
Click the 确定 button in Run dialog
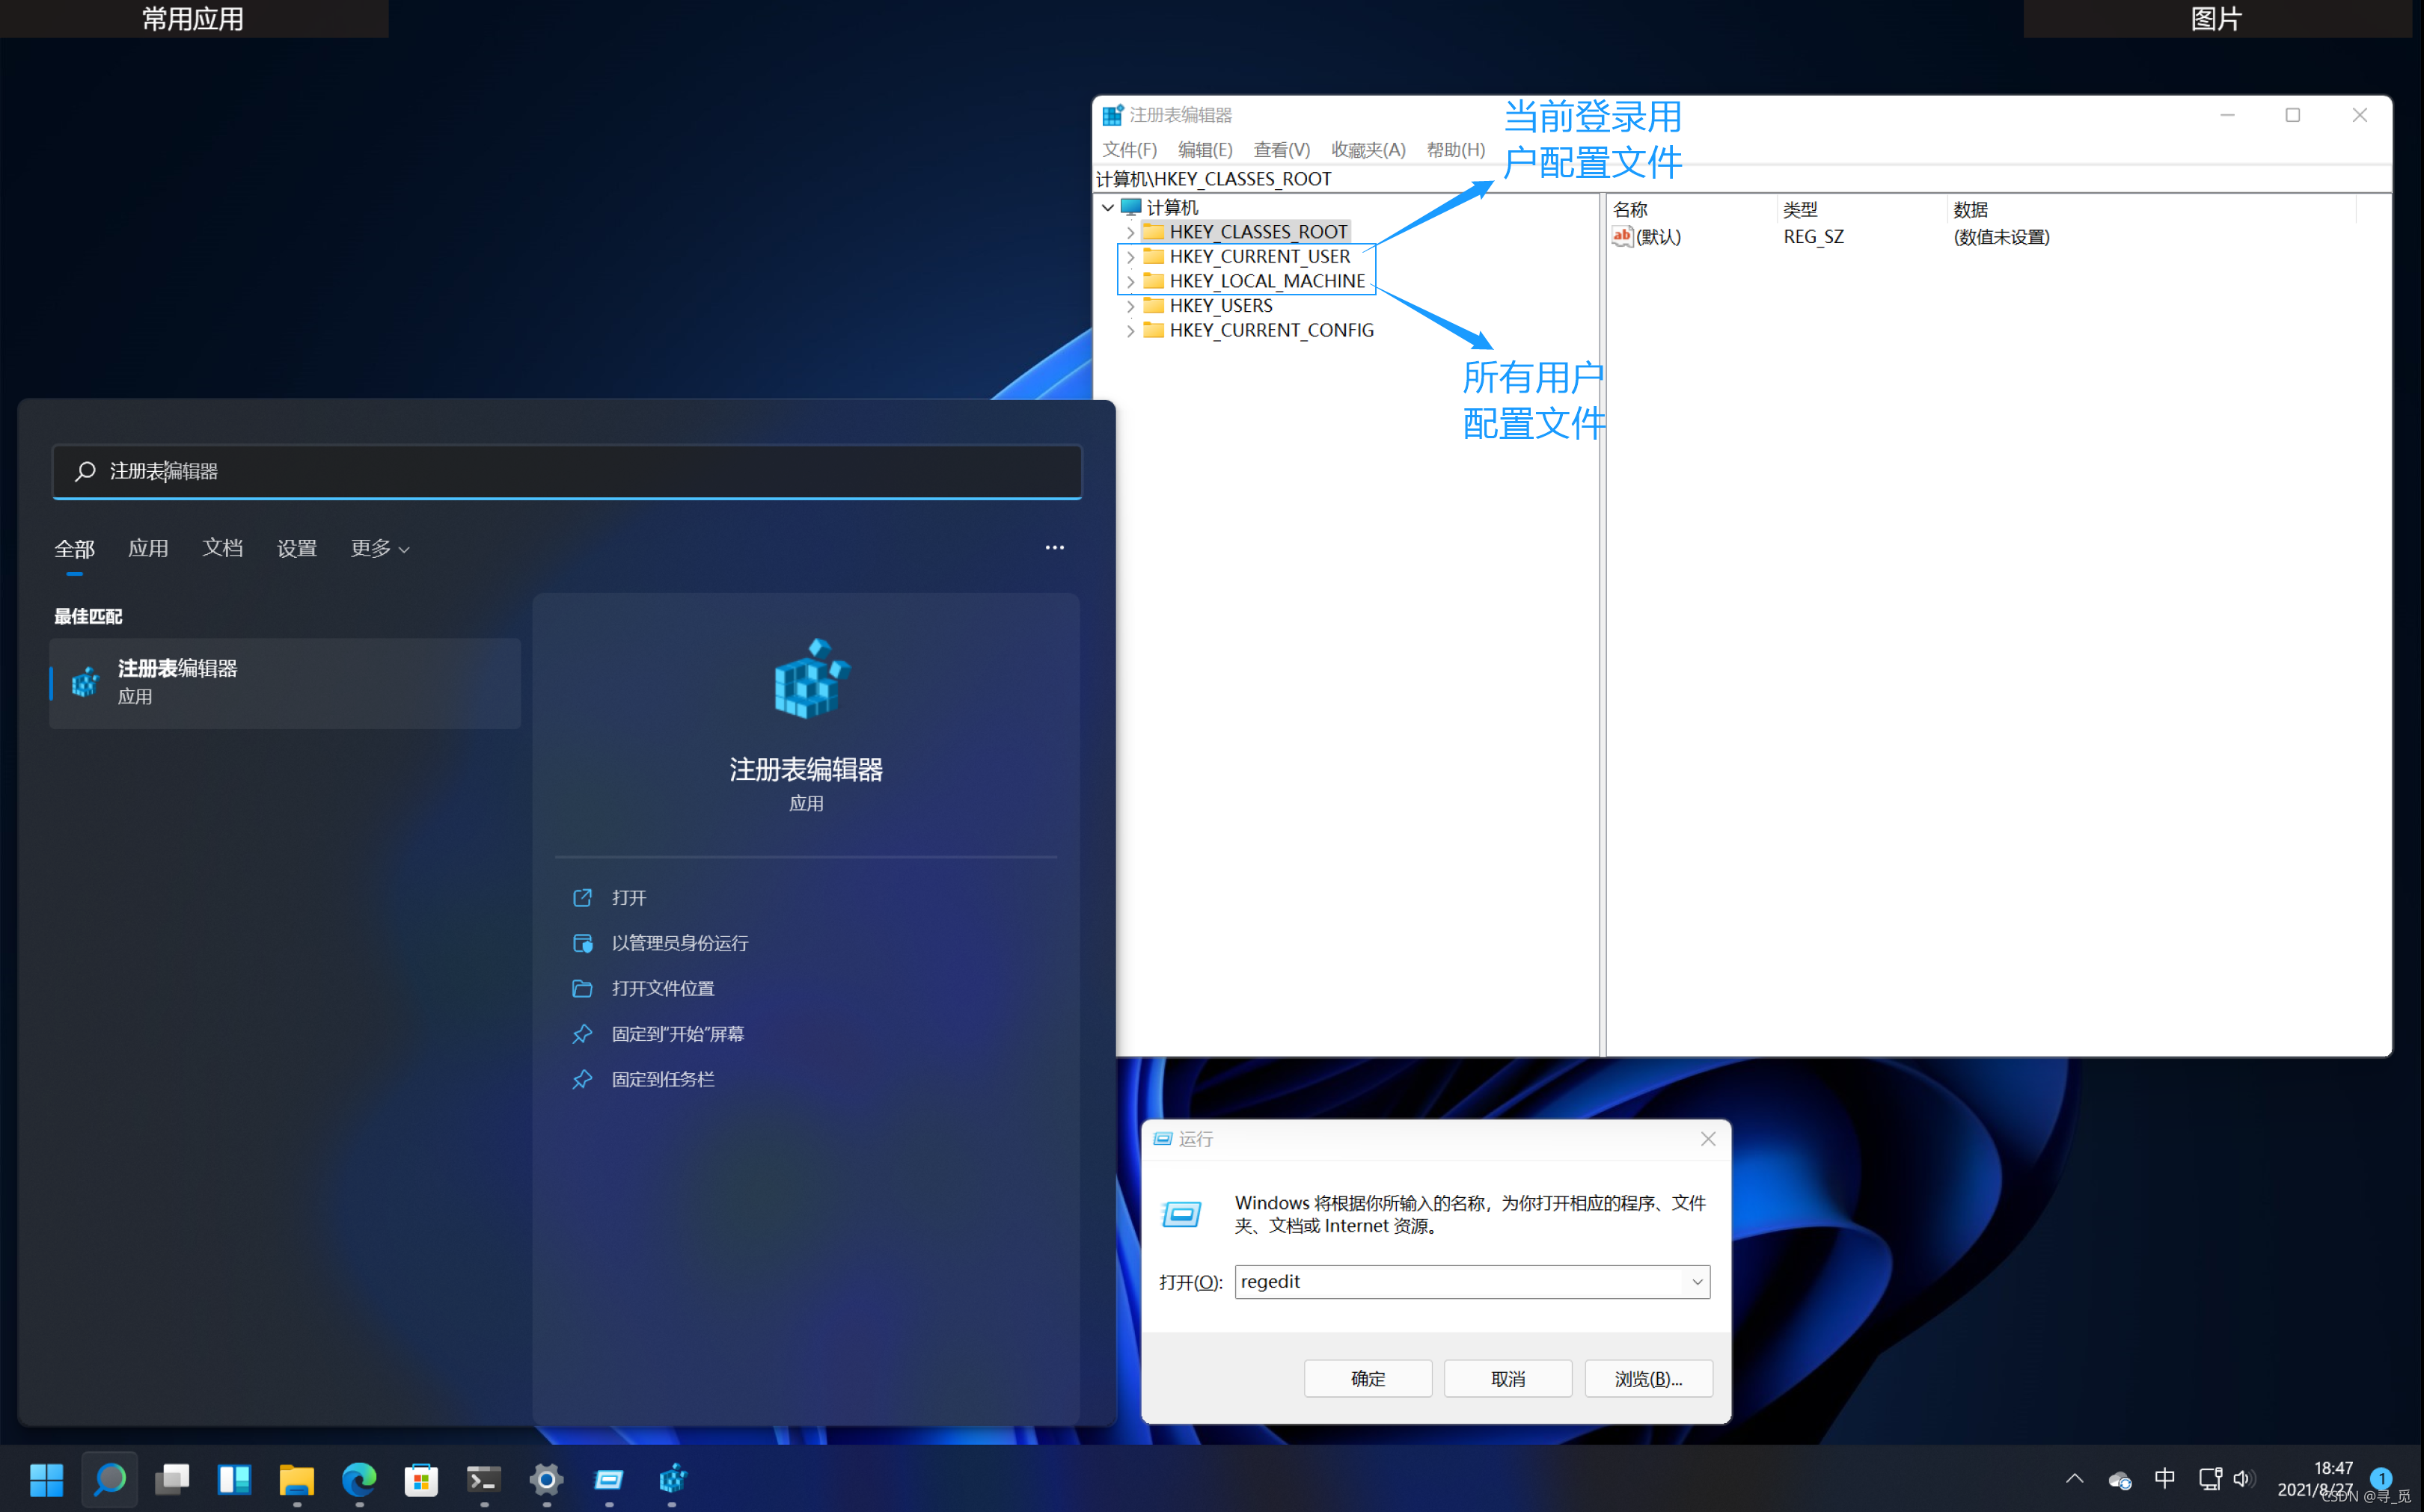(x=1368, y=1379)
